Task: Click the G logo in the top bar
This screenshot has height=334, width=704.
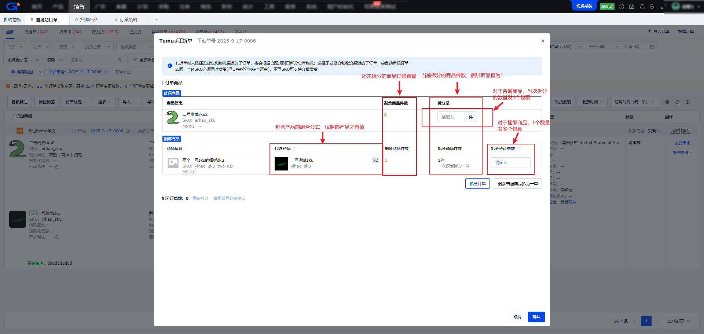Action: [x=13, y=6]
